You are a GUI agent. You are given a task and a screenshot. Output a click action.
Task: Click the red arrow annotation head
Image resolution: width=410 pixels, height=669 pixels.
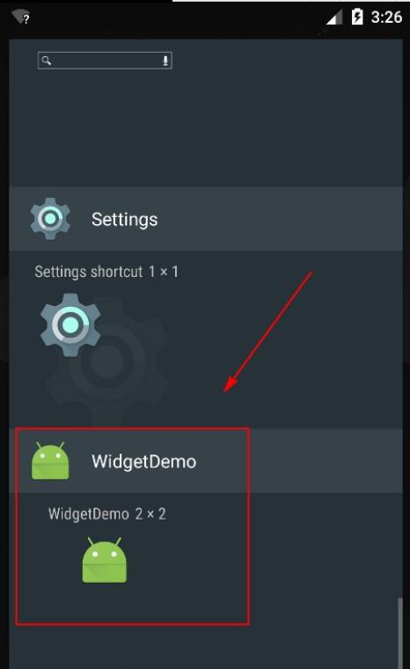[230, 384]
